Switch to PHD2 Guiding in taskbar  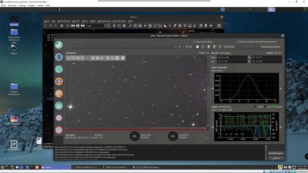(87, 167)
